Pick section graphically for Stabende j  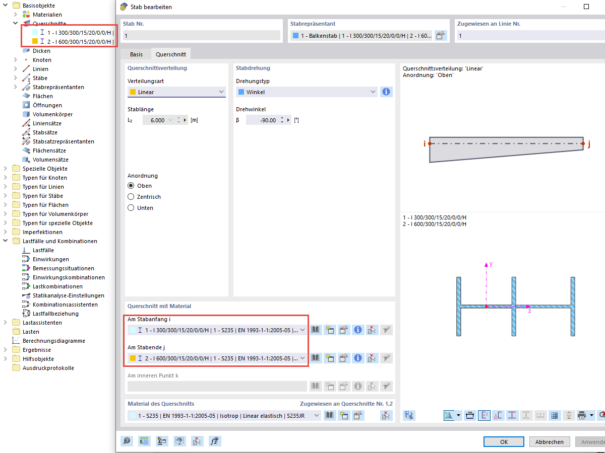coord(372,358)
